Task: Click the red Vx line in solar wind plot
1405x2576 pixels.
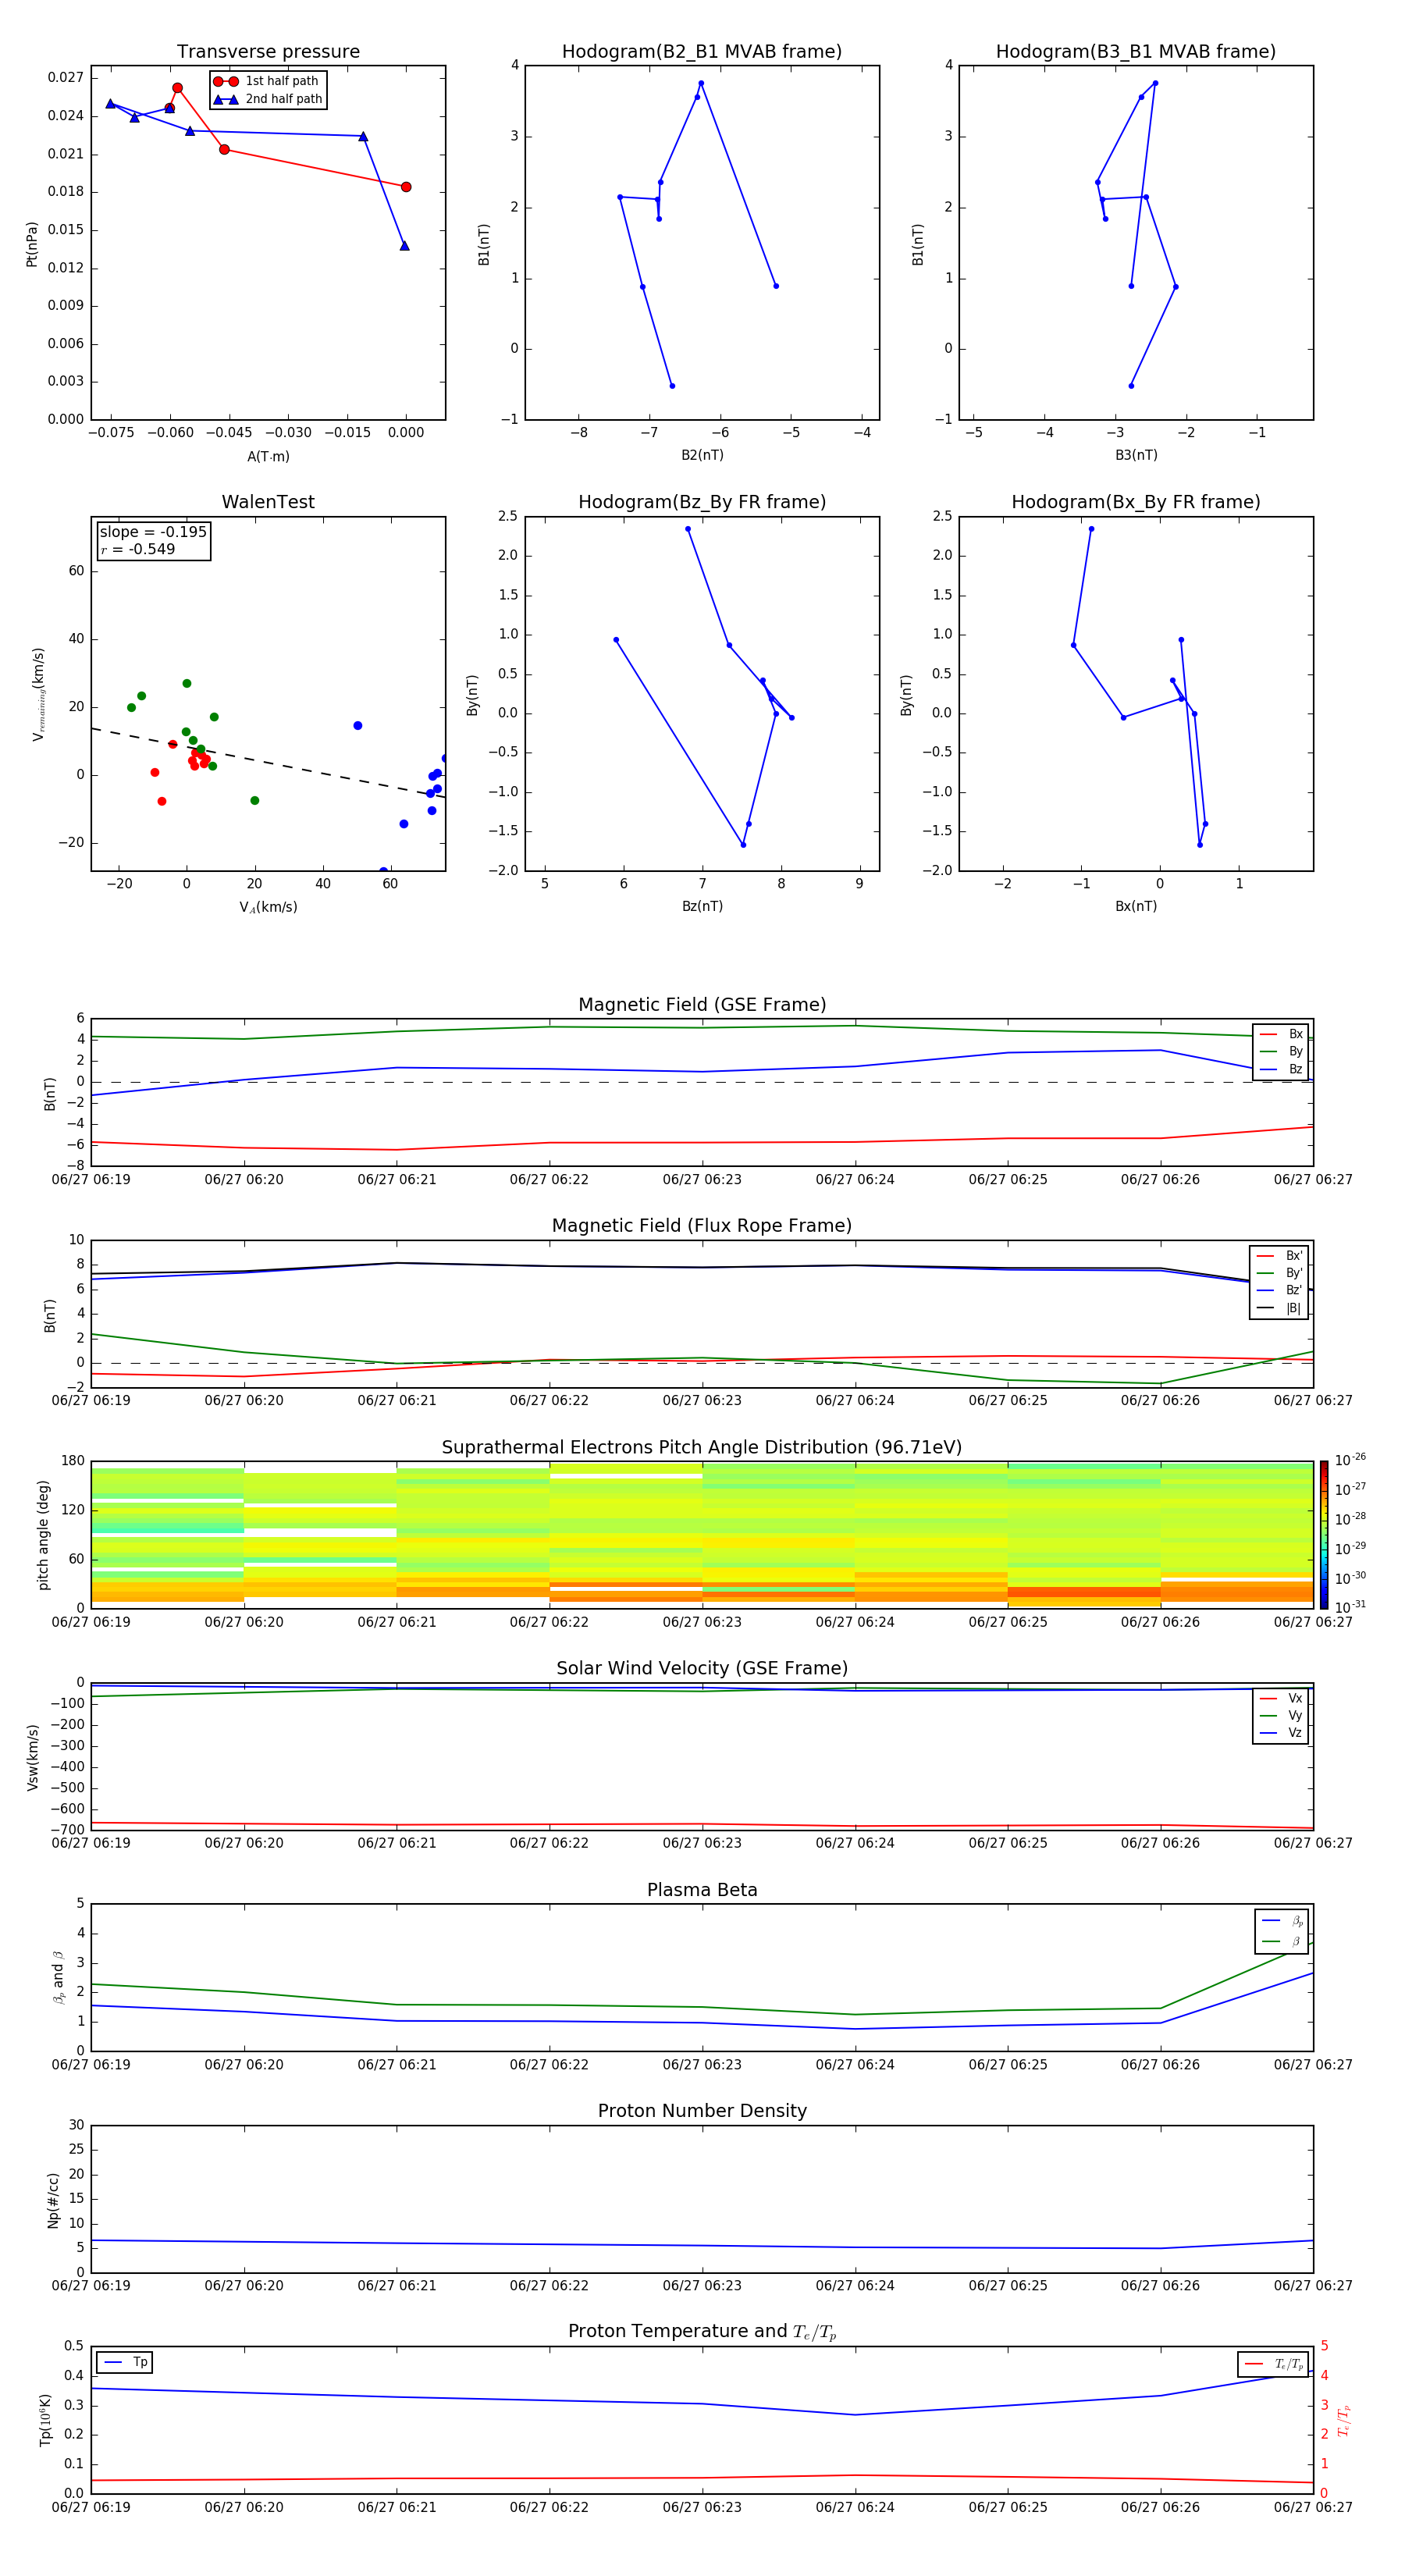Action: tap(702, 1825)
